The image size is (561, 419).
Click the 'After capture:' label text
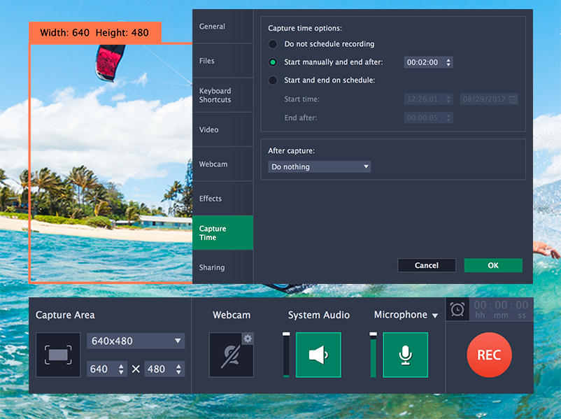click(x=291, y=150)
